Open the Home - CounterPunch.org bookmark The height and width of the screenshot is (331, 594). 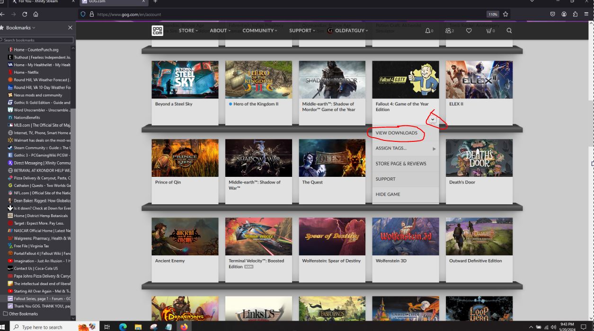36,49
